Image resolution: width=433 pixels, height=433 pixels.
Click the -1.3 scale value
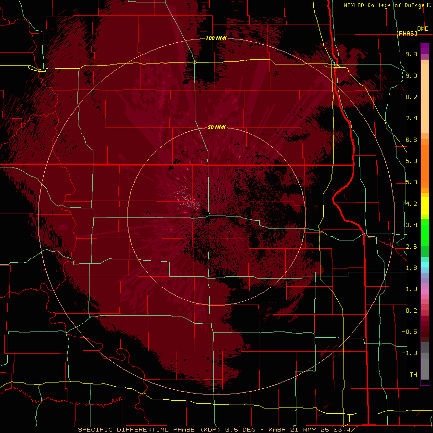point(409,353)
